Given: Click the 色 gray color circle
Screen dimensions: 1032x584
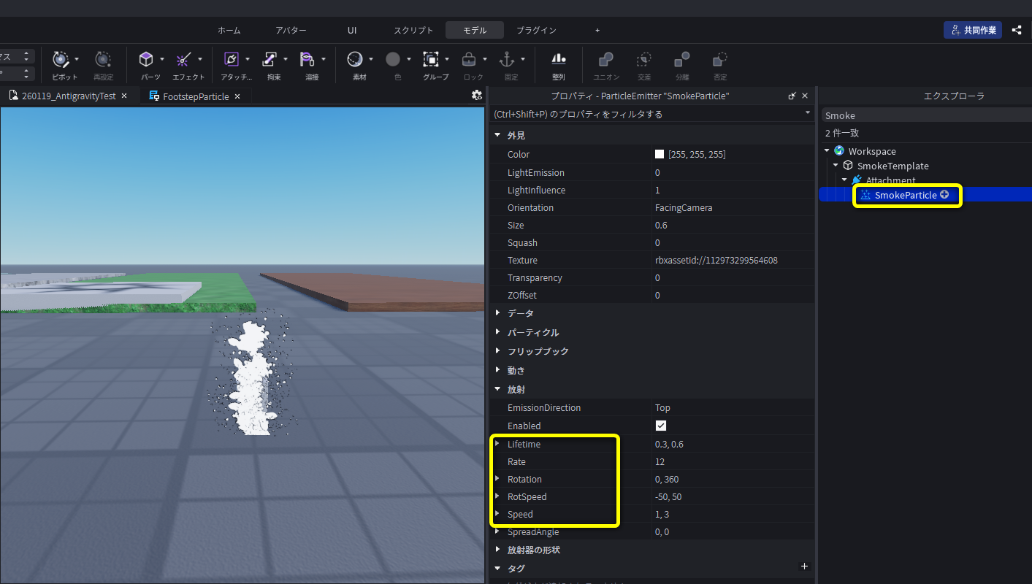Looking at the screenshot, I should [x=393, y=59].
